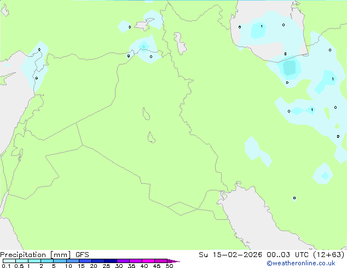The width and height of the screenshot is (347, 268).
Task: Click the "0.5" legend label
Action: (x=19, y=266)
